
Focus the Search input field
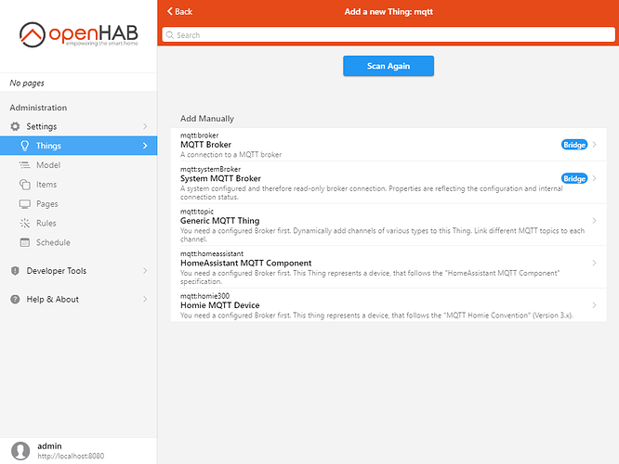point(389,35)
